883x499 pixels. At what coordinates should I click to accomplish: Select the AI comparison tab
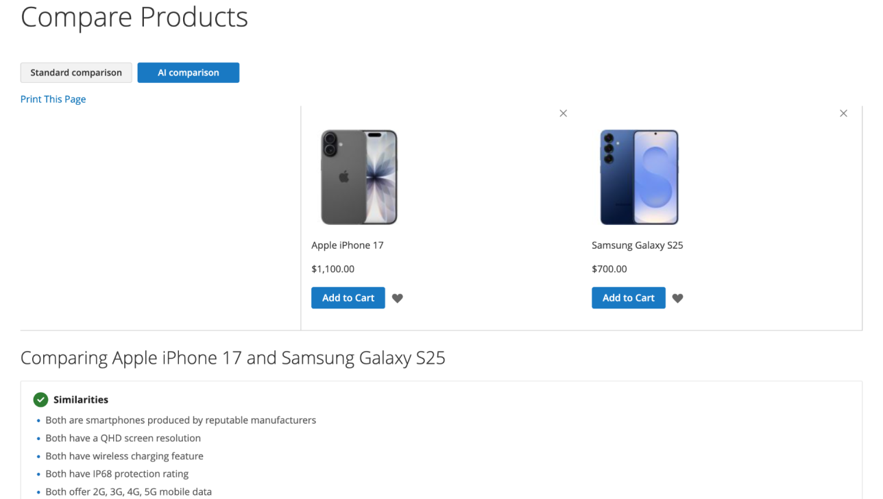tap(189, 73)
